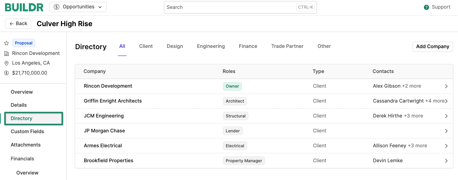This screenshot has height=180, width=458.
Task: Open the JP Morgan Chase row
Action: pyautogui.click(x=264, y=131)
